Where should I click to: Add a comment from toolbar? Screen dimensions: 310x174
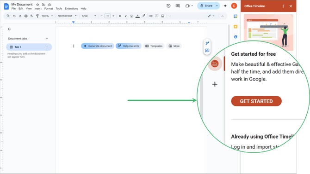pos(157,16)
